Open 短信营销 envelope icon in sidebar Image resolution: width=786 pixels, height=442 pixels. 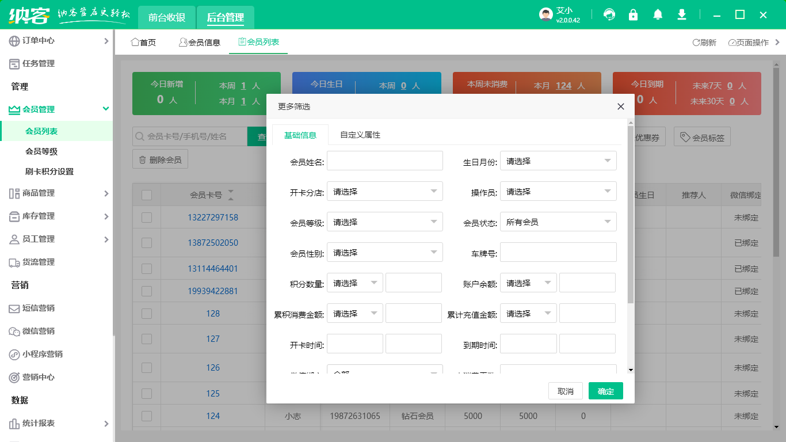click(14, 308)
